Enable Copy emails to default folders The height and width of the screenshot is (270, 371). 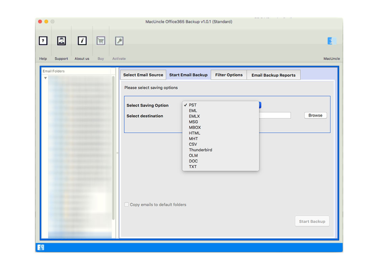click(126, 204)
